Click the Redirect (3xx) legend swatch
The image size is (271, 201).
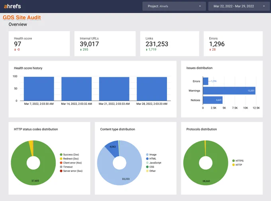click(x=61, y=159)
